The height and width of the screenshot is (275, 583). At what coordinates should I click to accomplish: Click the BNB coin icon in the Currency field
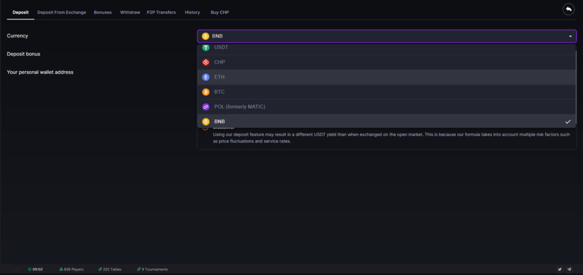coord(205,36)
